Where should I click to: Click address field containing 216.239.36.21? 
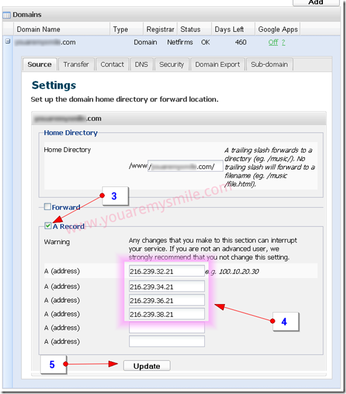click(167, 300)
